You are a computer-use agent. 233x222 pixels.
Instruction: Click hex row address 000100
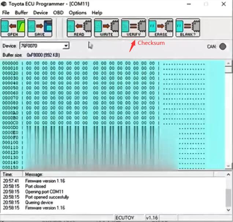pyautogui.click(x=10, y=142)
